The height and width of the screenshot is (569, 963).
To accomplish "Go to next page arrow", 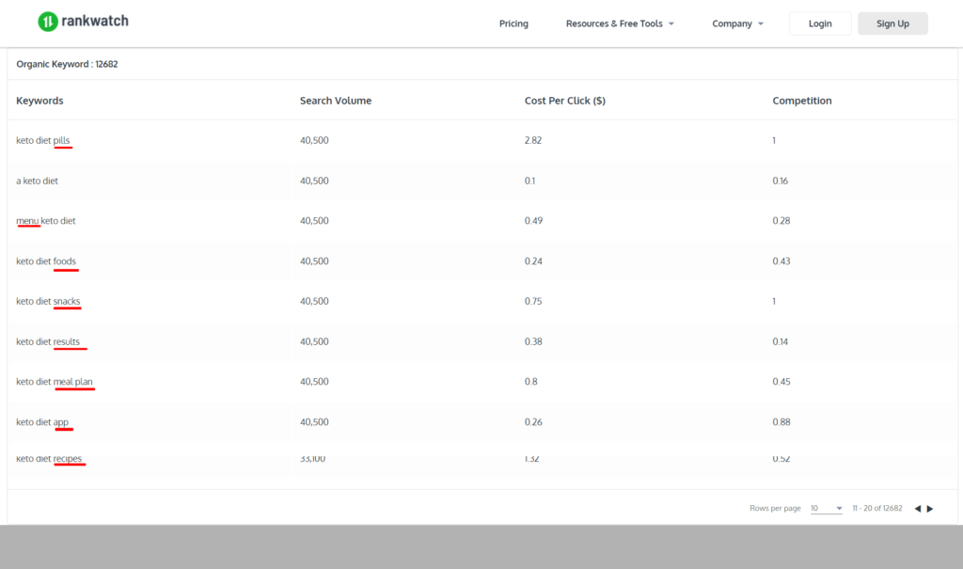I will pyautogui.click(x=930, y=509).
